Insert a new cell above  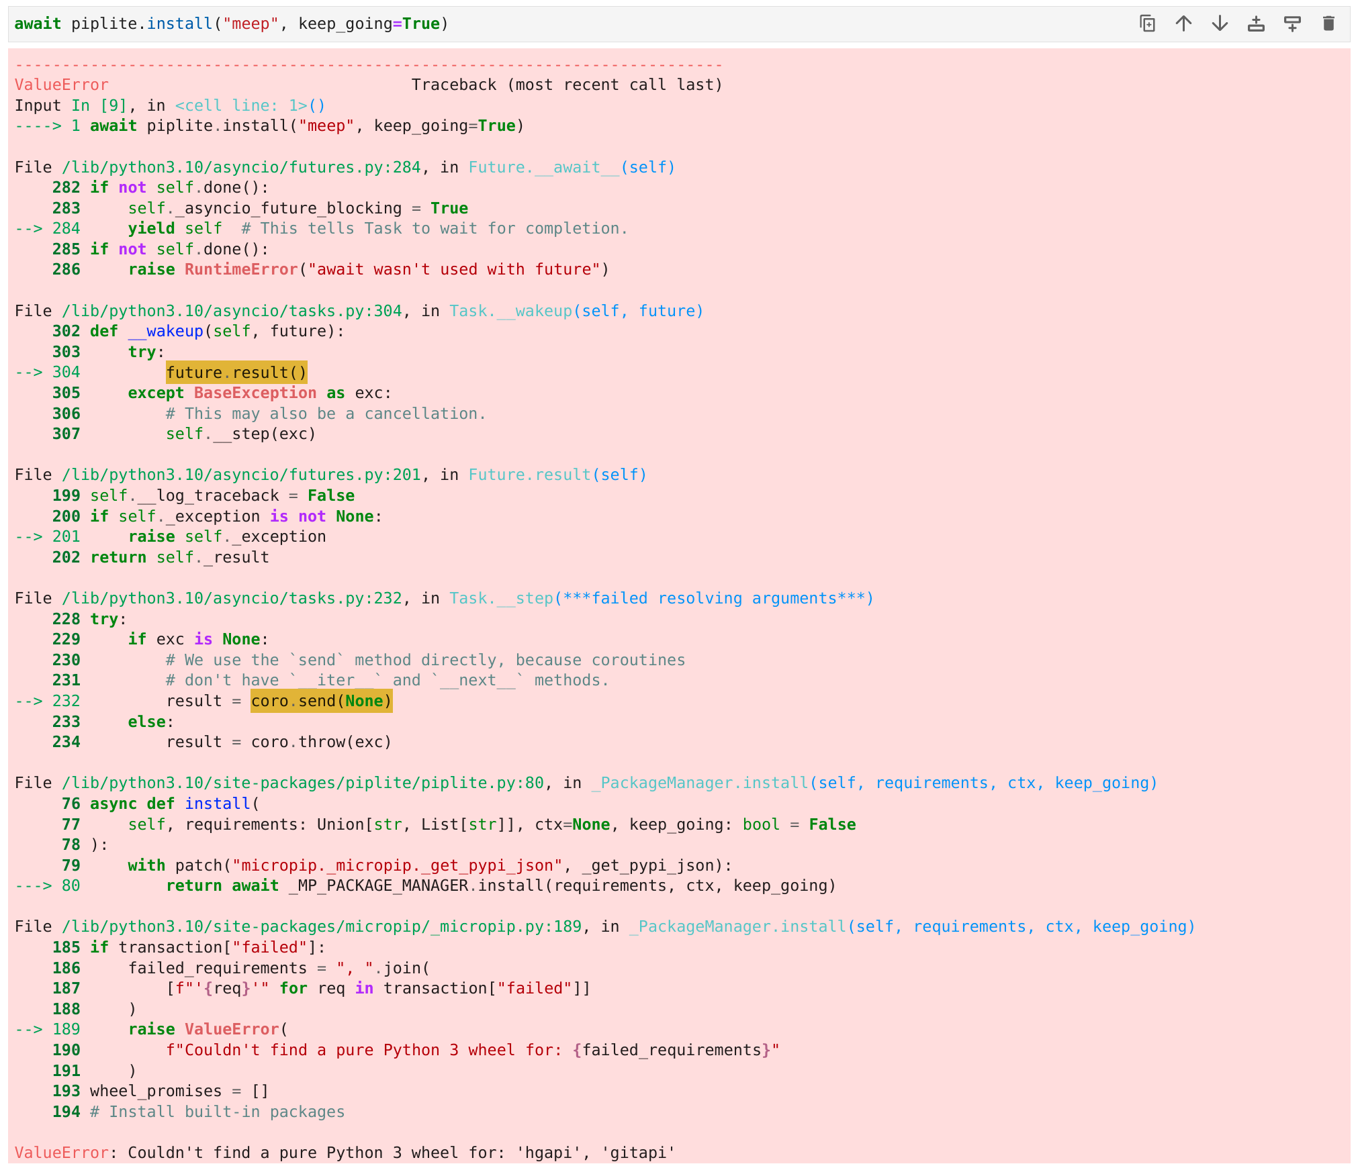1257,23
